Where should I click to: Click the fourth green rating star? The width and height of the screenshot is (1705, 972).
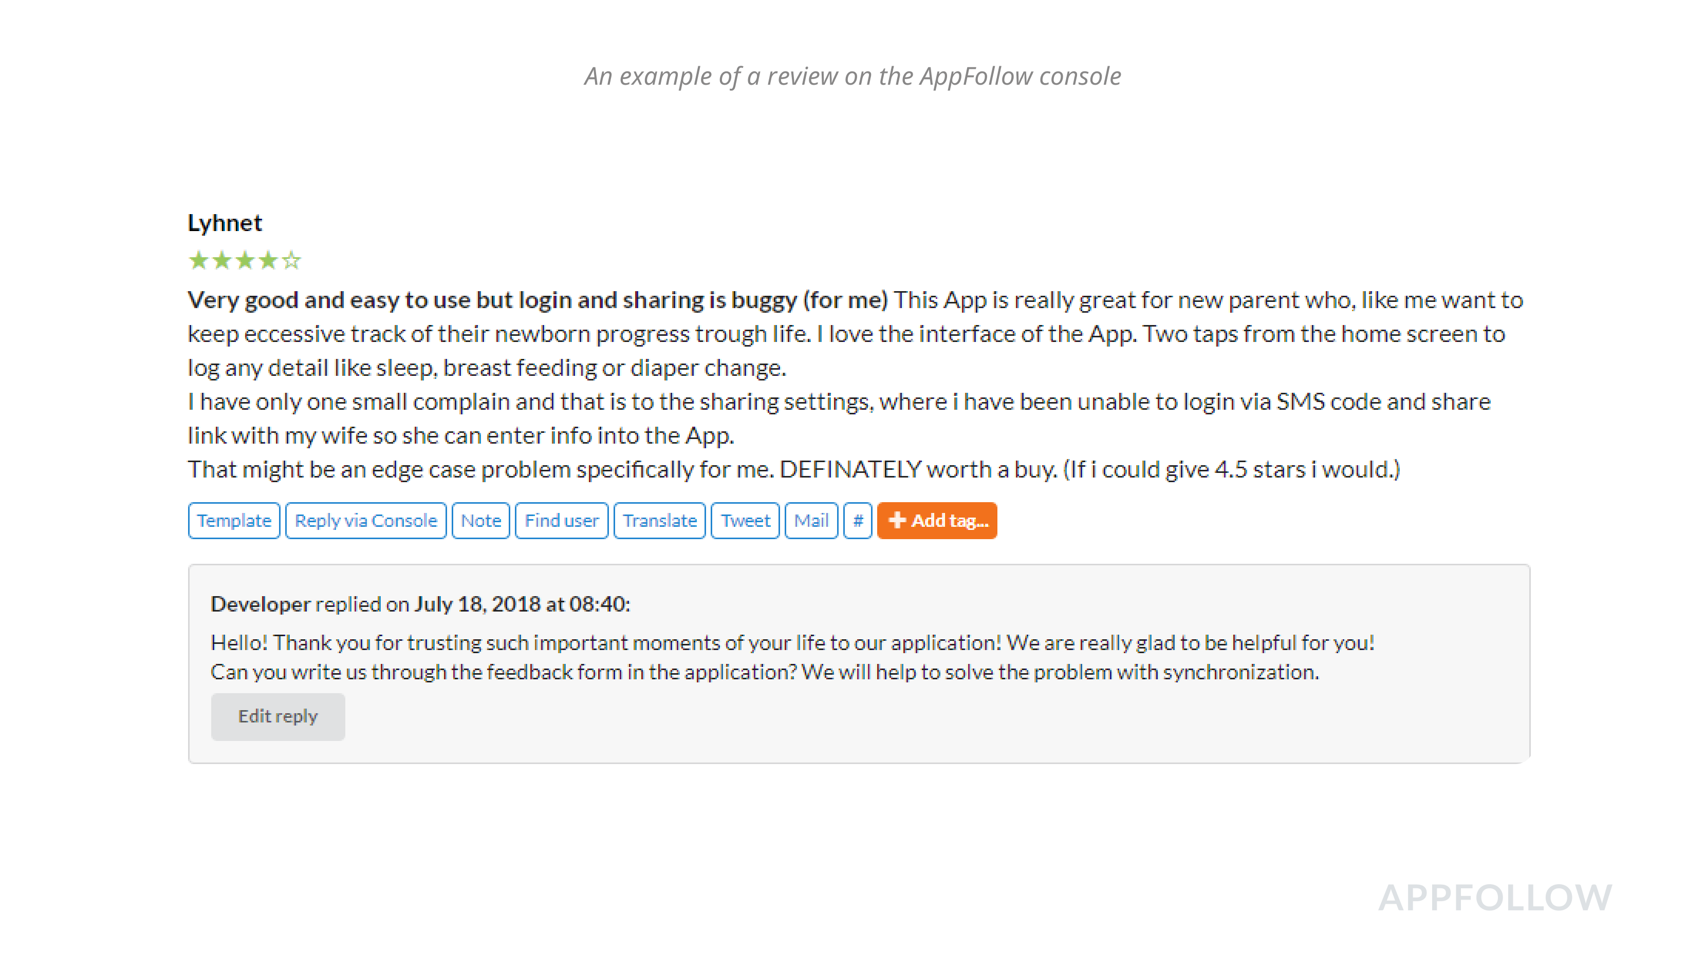pyautogui.click(x=268, y=260)
